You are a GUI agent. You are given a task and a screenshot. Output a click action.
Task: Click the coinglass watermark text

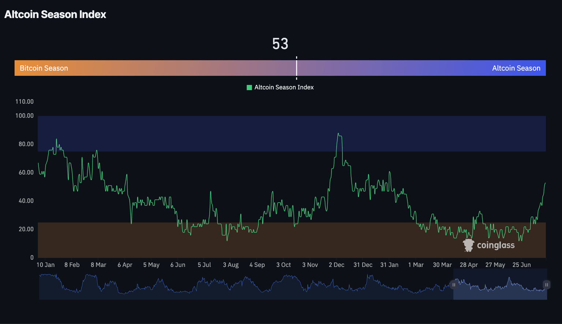(x=496, y=245)
